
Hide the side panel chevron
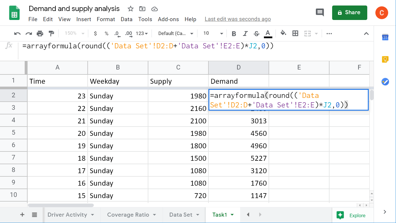[385, 212]
